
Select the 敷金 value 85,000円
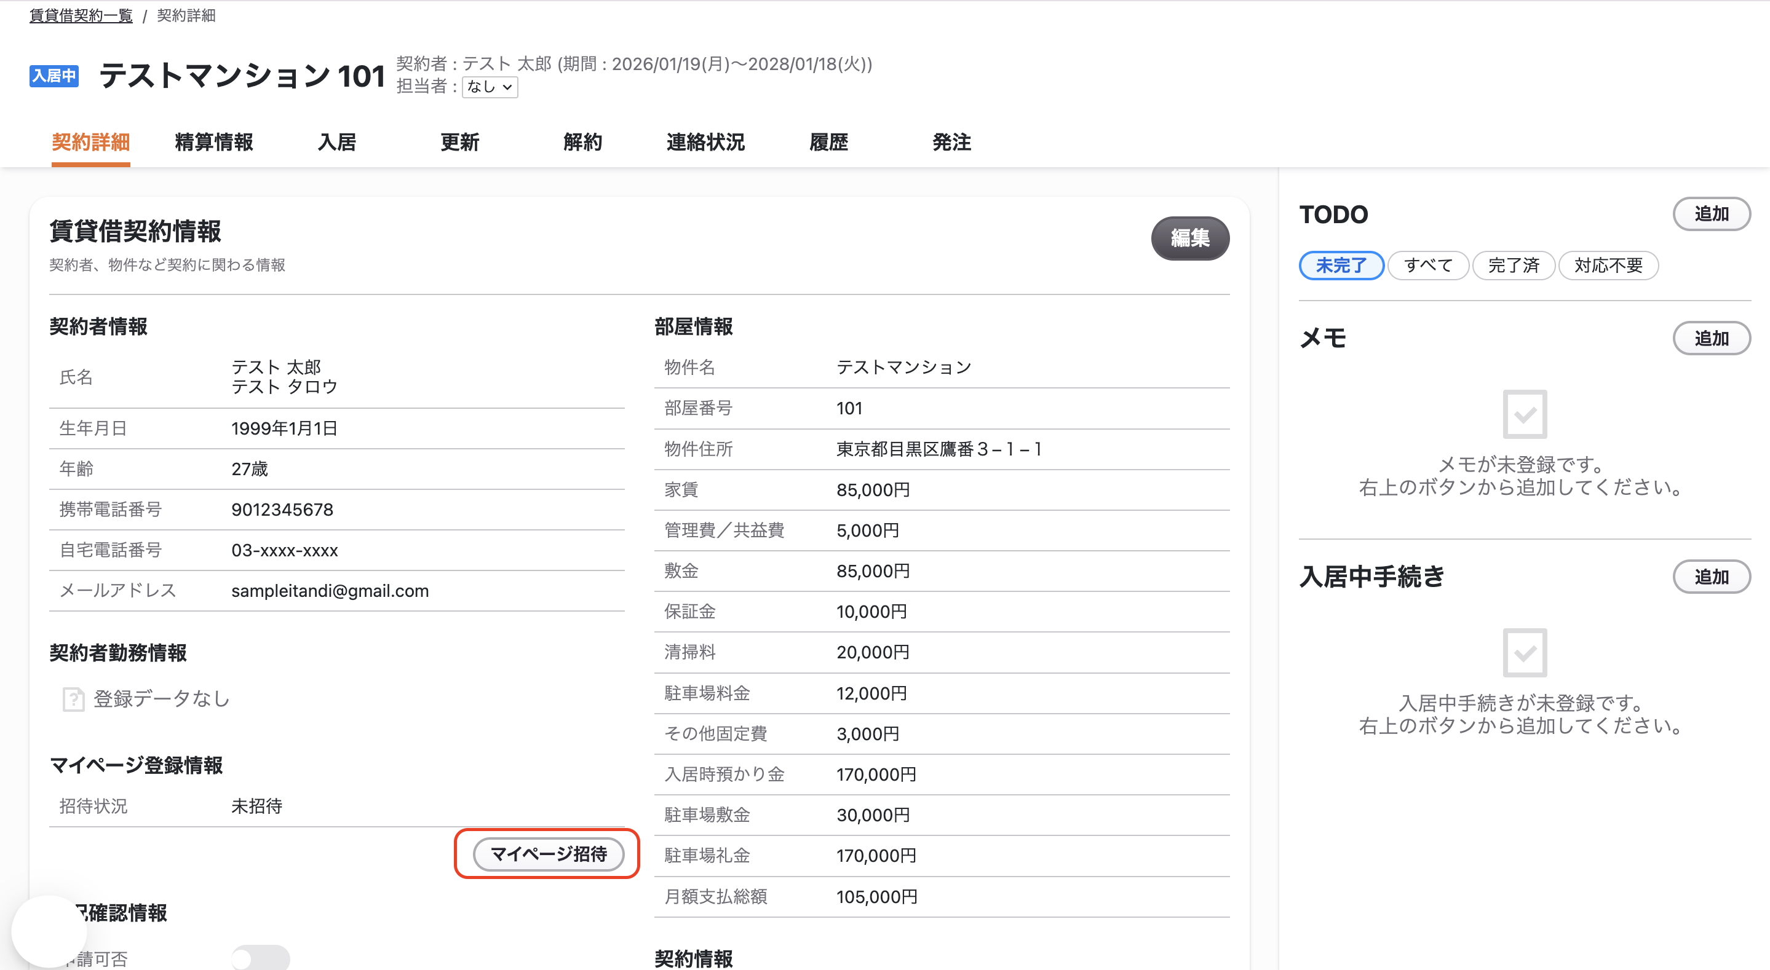873,571
